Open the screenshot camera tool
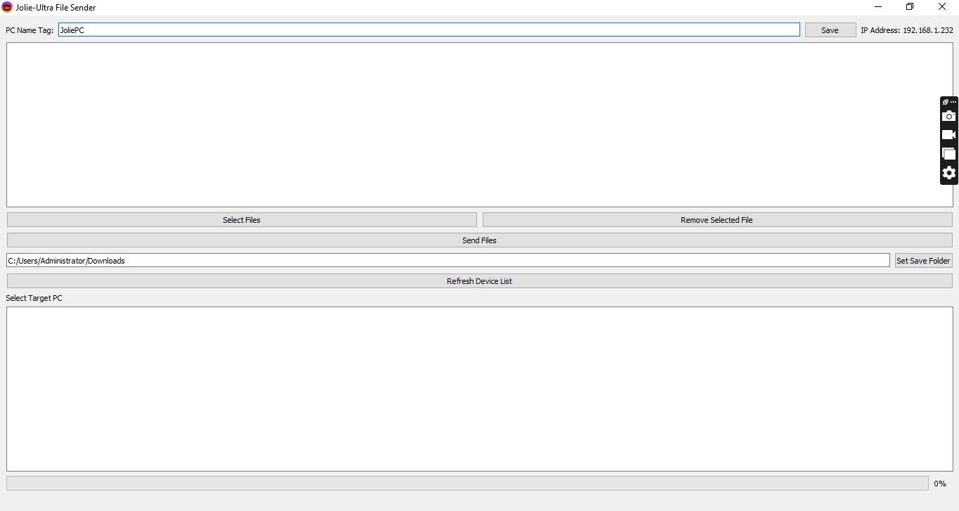Screen dimensions: 959x511 click(949, 116)
